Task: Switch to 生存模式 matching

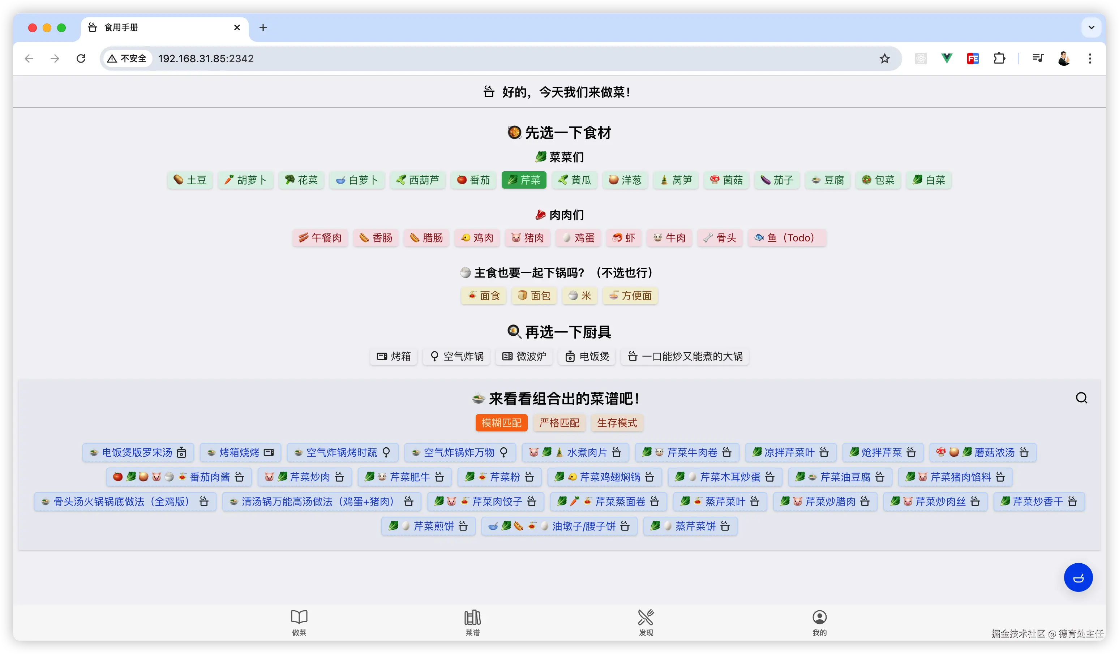Action: pyautogui.click(x=617, y=423)
